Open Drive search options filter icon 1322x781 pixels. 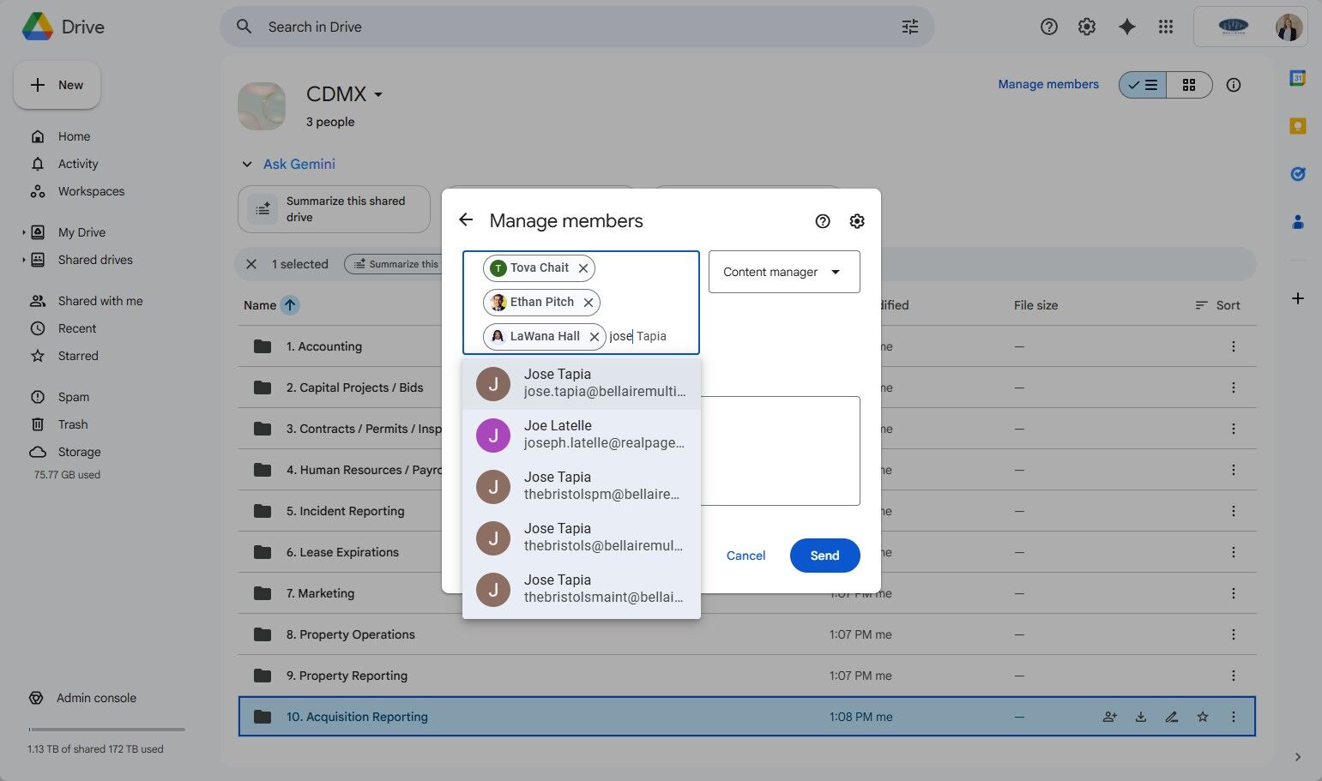[x=910, y=27]
